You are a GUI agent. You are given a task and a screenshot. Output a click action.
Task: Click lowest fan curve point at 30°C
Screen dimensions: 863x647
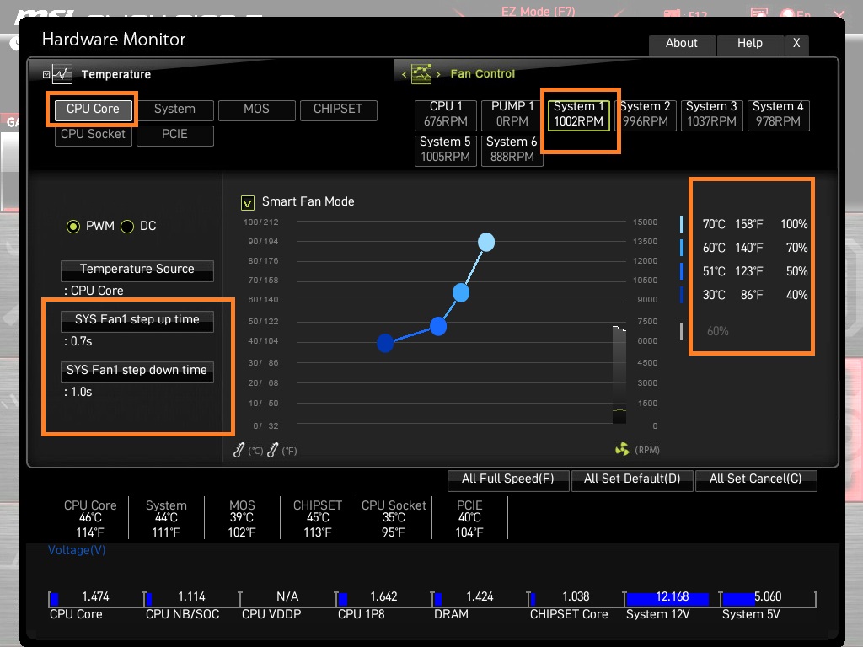point(385,344)
